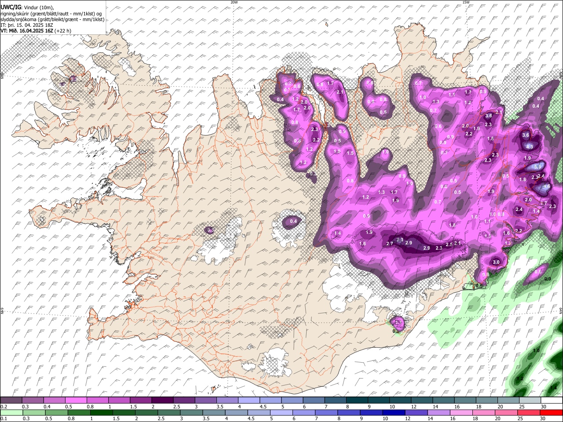Click the 4.3 precipitation value on the map
The width and height of the screenshot is (563, 422).
click(x=530, y=147)
